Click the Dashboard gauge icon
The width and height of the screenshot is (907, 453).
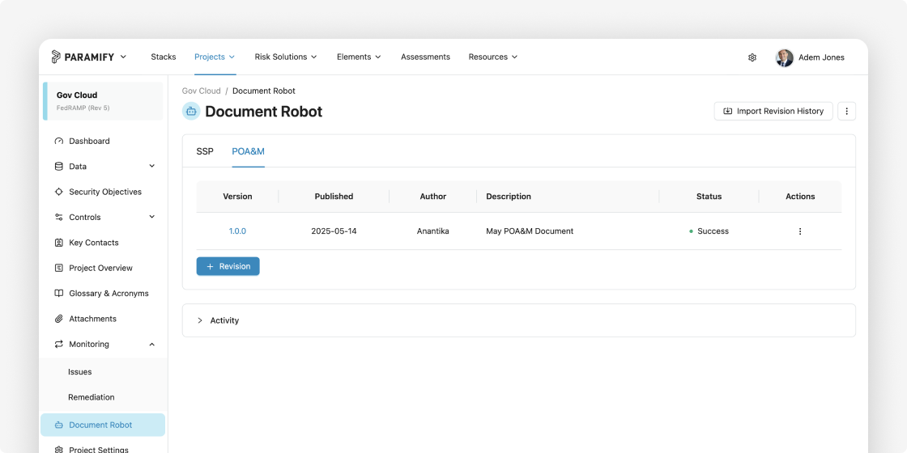[58, 141]
